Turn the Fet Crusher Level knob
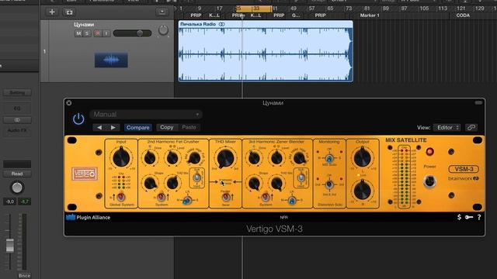 click(172, 158)
